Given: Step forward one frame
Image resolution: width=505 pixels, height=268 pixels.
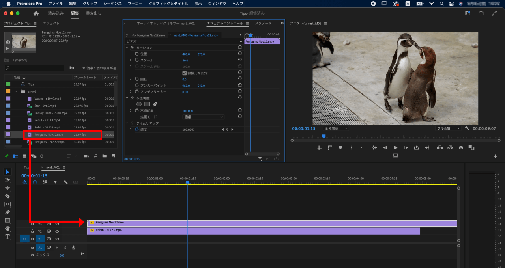Looking at the screenshot, I should (x=406, y=148).
